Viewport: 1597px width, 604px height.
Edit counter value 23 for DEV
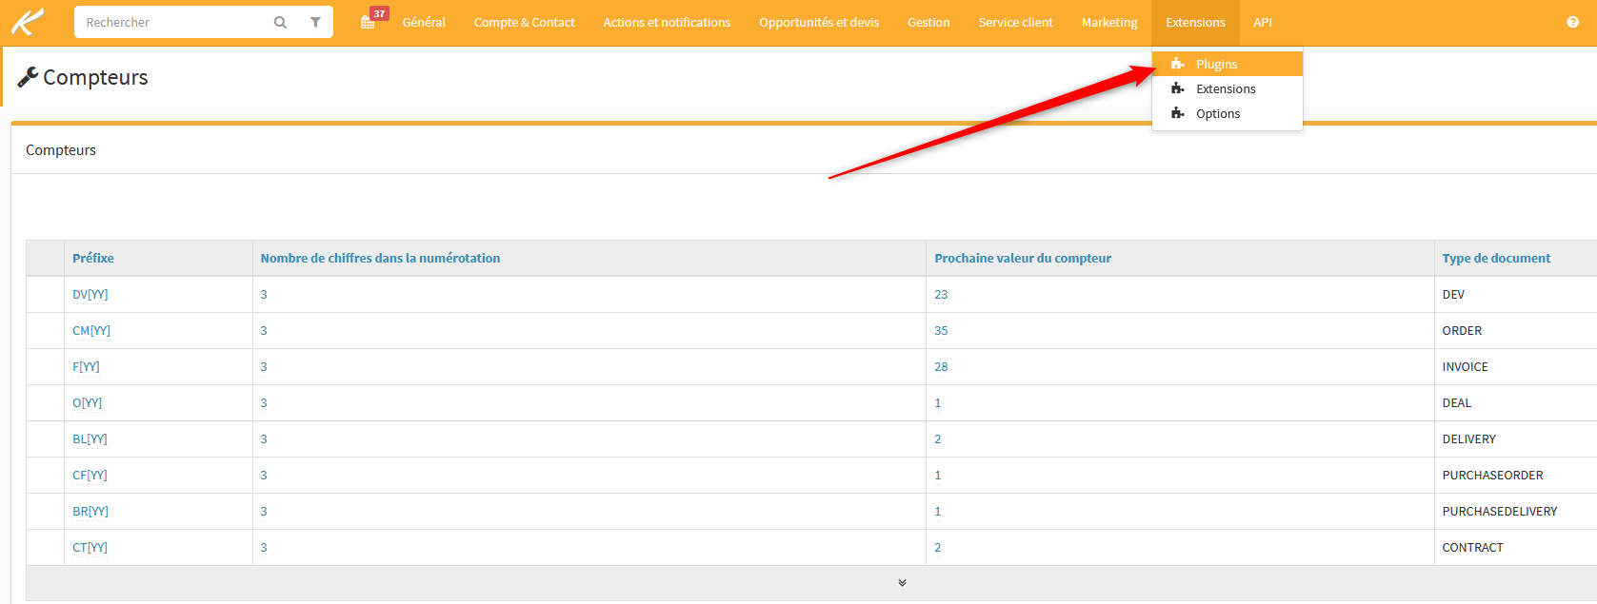coord(941,294)
